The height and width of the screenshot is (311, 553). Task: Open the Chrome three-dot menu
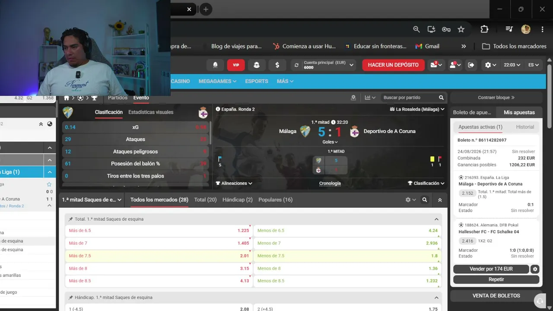click(x=542, y=29)
